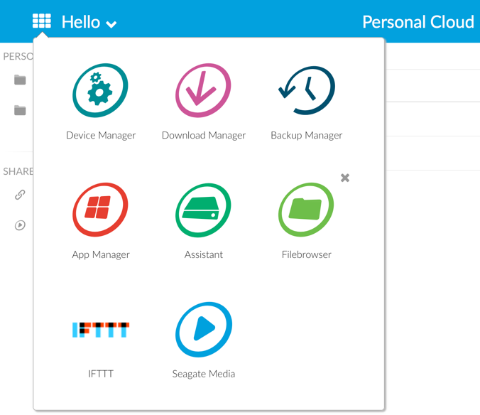The width and height of the screenshot is (480, 415).
Task: Launch Download Manager via its pink icon
Action: (x=203, y=90)
